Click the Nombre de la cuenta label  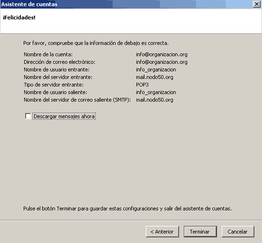point(48,54)
